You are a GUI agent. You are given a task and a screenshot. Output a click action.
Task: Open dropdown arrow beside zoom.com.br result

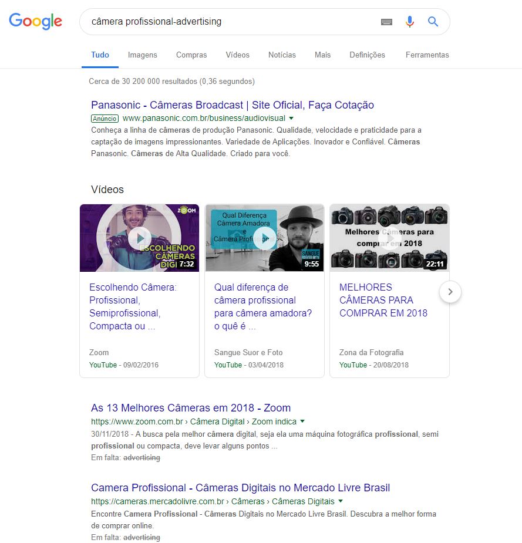point(302,421)
